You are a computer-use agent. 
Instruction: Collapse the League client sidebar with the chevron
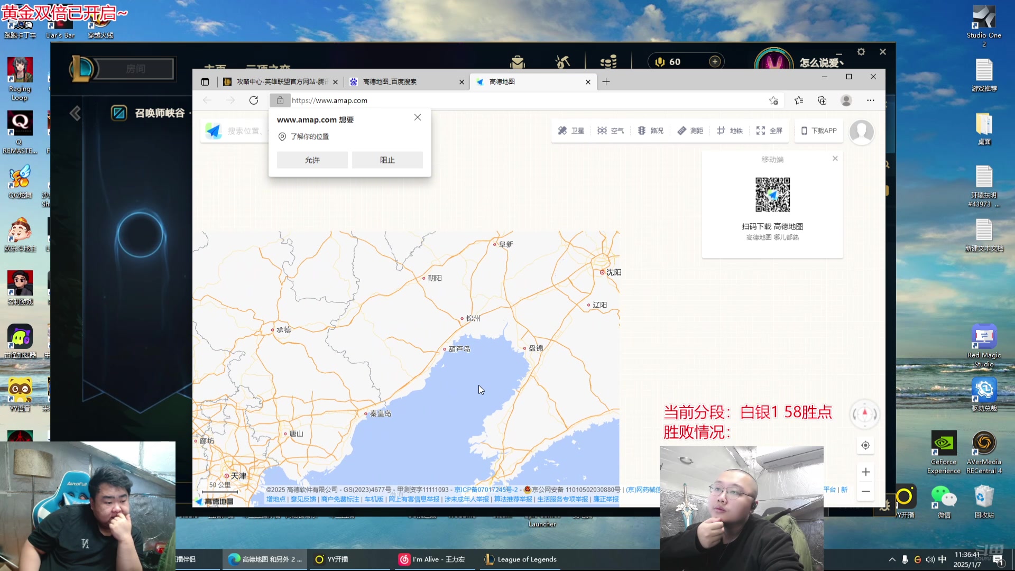click(75, 113)
